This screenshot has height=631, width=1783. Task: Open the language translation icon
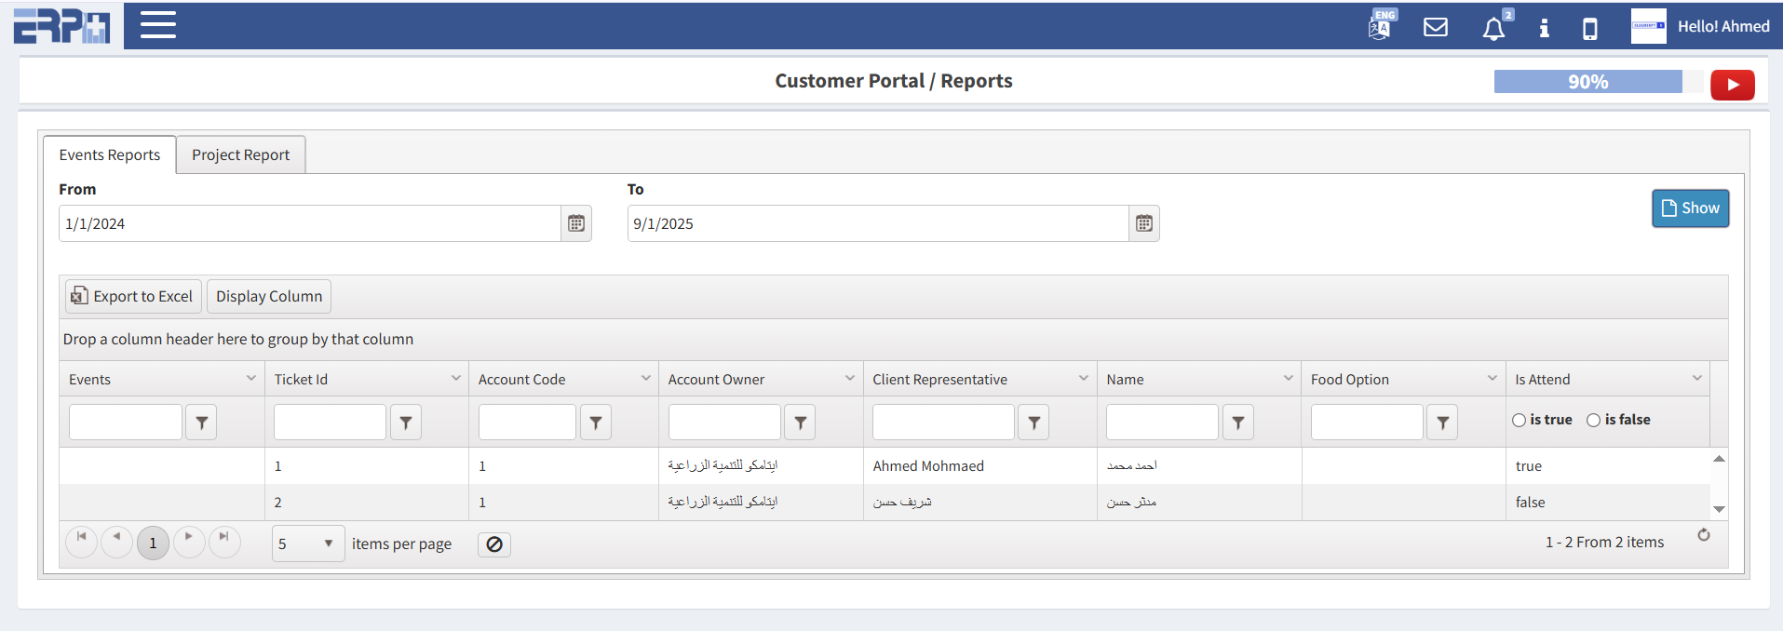pyautogui.click(x=1380, y=27)
